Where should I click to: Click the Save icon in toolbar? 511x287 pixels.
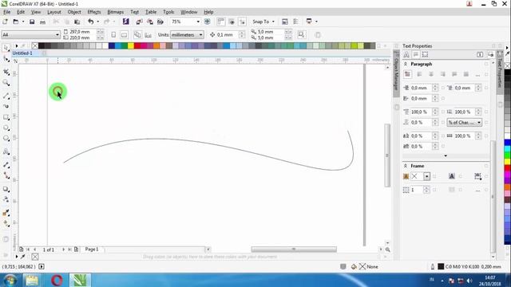[32, 22]
